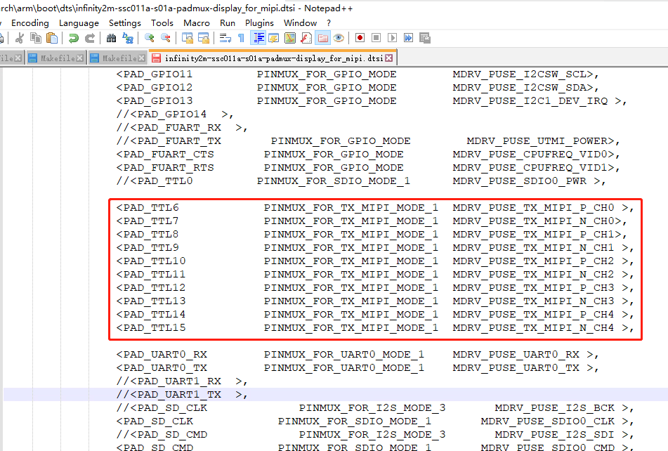This screenshot has height=451, width=668.
Task: Toggle the Monitoring eye icon
Action: [339, 38]
